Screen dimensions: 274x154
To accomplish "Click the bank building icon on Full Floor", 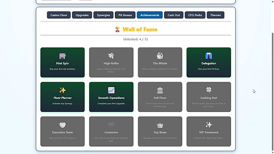I will point(160,90).
